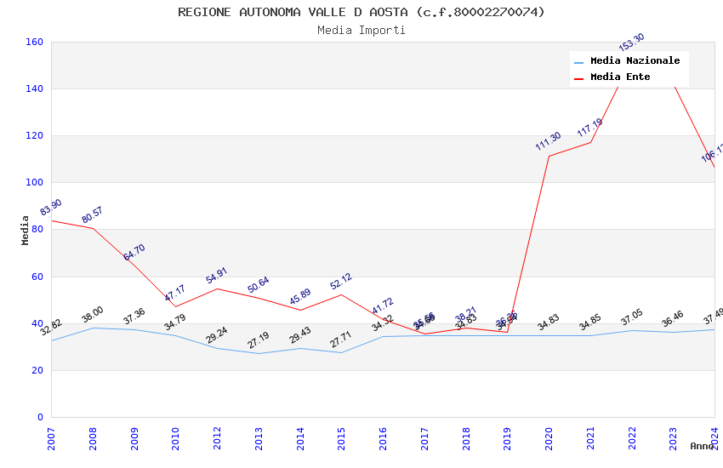
Task: Select the 2023 year label on x-axis
Action: tap(673, 438)
